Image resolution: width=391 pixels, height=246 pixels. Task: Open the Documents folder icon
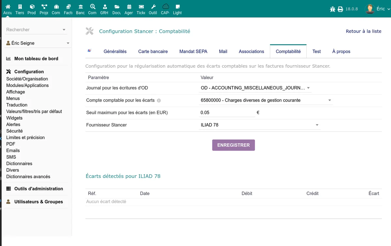117,7
